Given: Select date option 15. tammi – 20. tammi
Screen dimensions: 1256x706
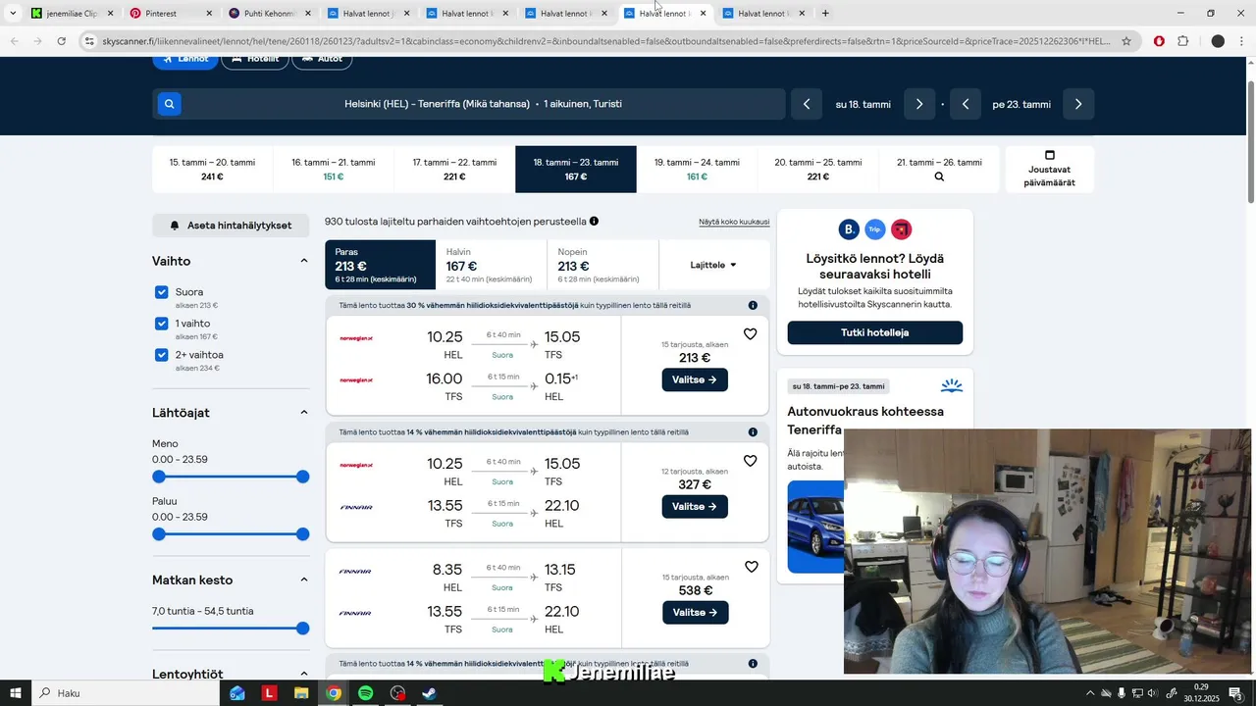Looking at the screenshot, I should pos(212,170).
